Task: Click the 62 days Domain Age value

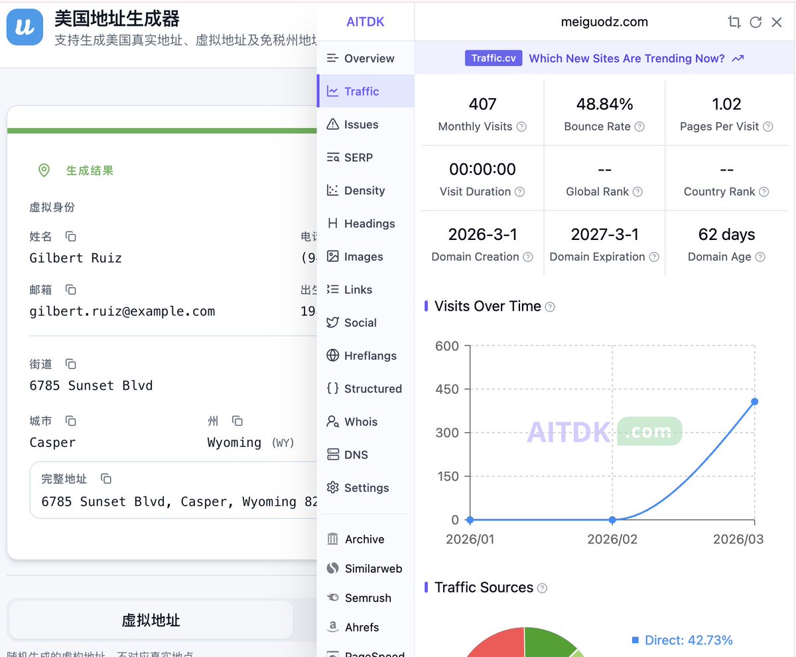Action: 726,235
